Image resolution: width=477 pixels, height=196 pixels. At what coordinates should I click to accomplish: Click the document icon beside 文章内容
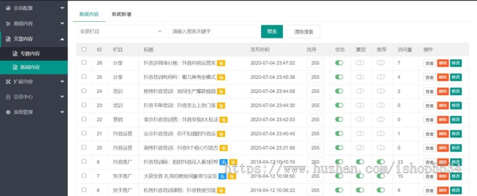pos(8,39)
